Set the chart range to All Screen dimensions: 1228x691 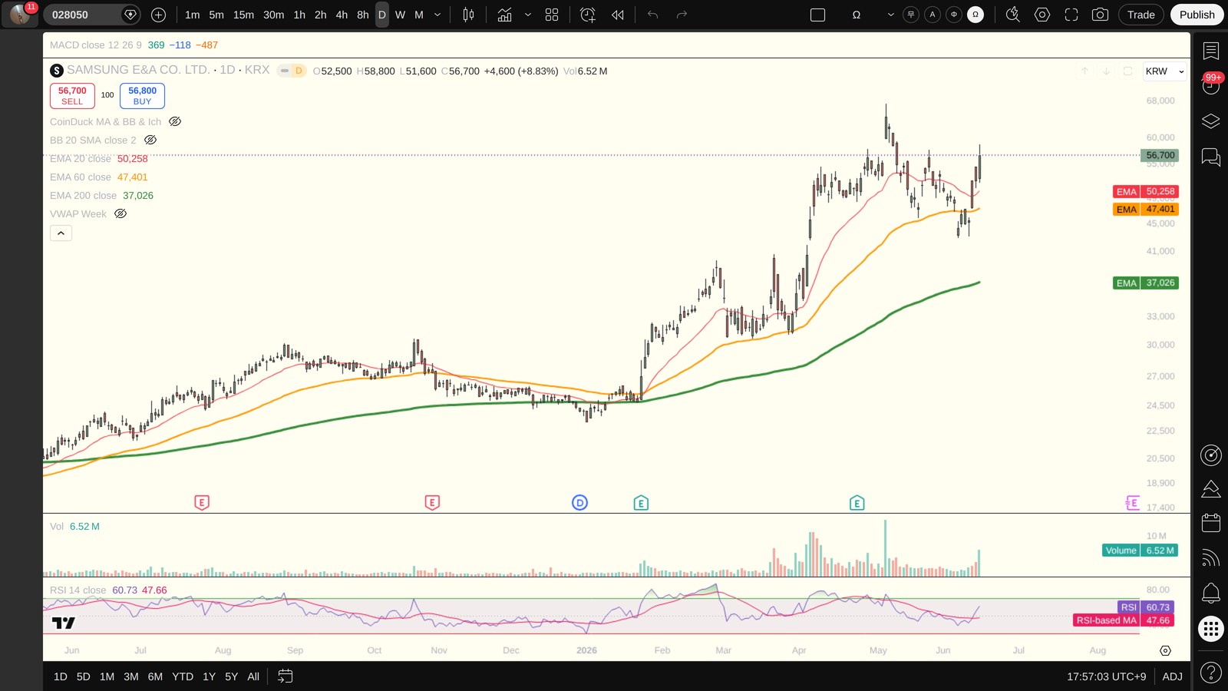click(x=253, y=676)
